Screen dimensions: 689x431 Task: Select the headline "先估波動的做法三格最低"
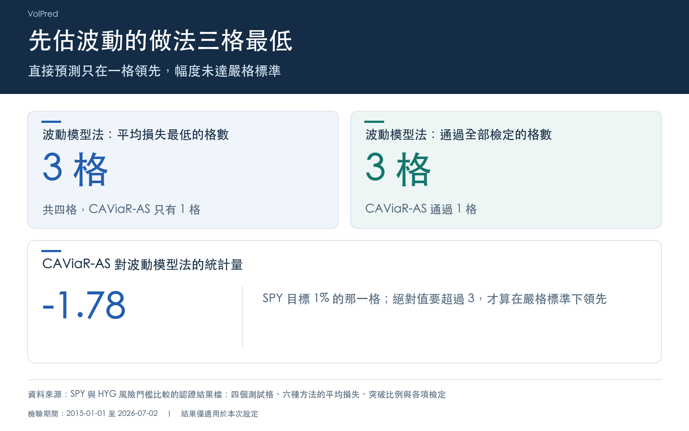(x=161, y=41)
